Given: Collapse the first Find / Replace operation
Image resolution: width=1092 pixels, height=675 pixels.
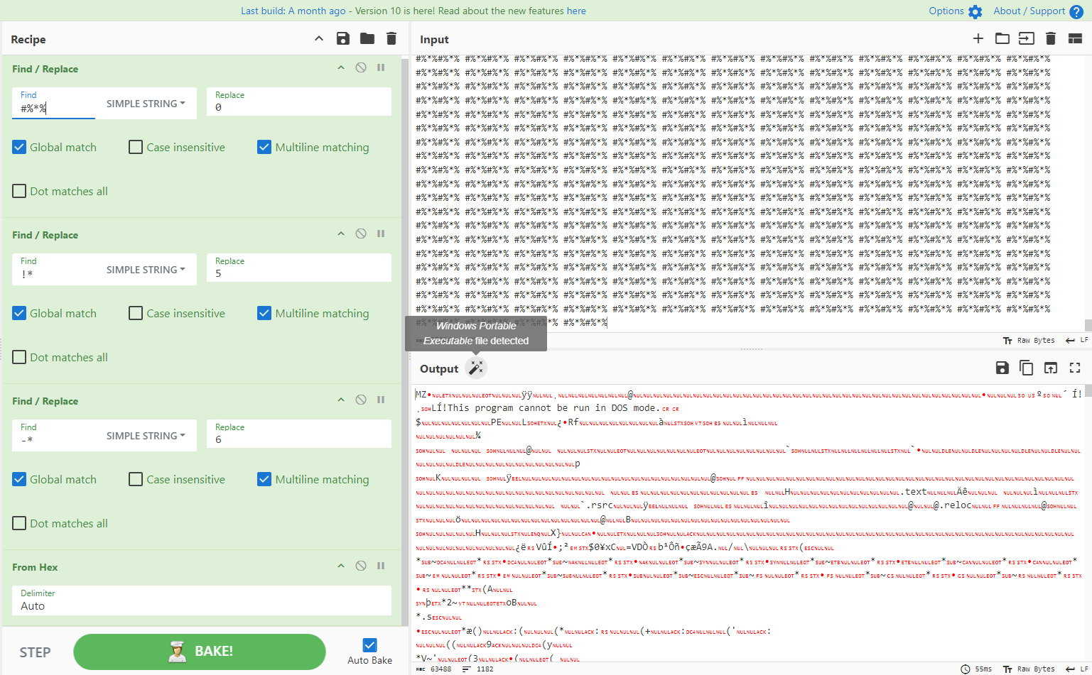Looking at the screenshot, I should click(x=340, y=67).
